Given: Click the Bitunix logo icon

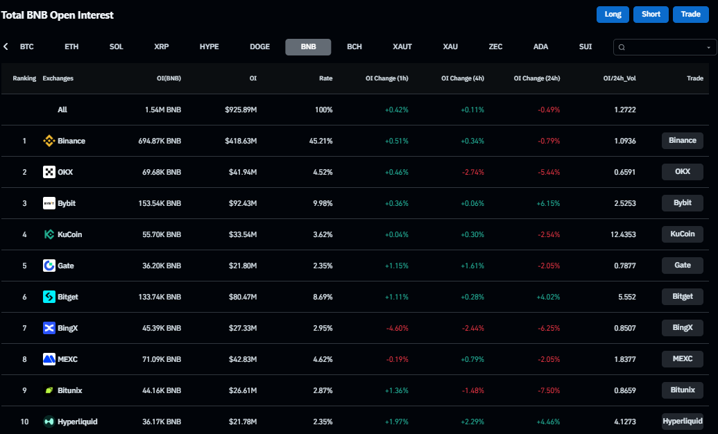Looking at the screenshot, I should 49,390.
